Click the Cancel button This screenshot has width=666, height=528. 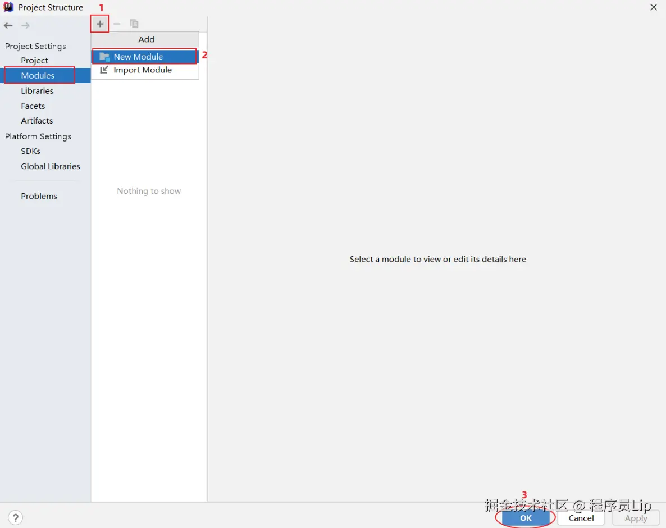[x=581, y=518]
